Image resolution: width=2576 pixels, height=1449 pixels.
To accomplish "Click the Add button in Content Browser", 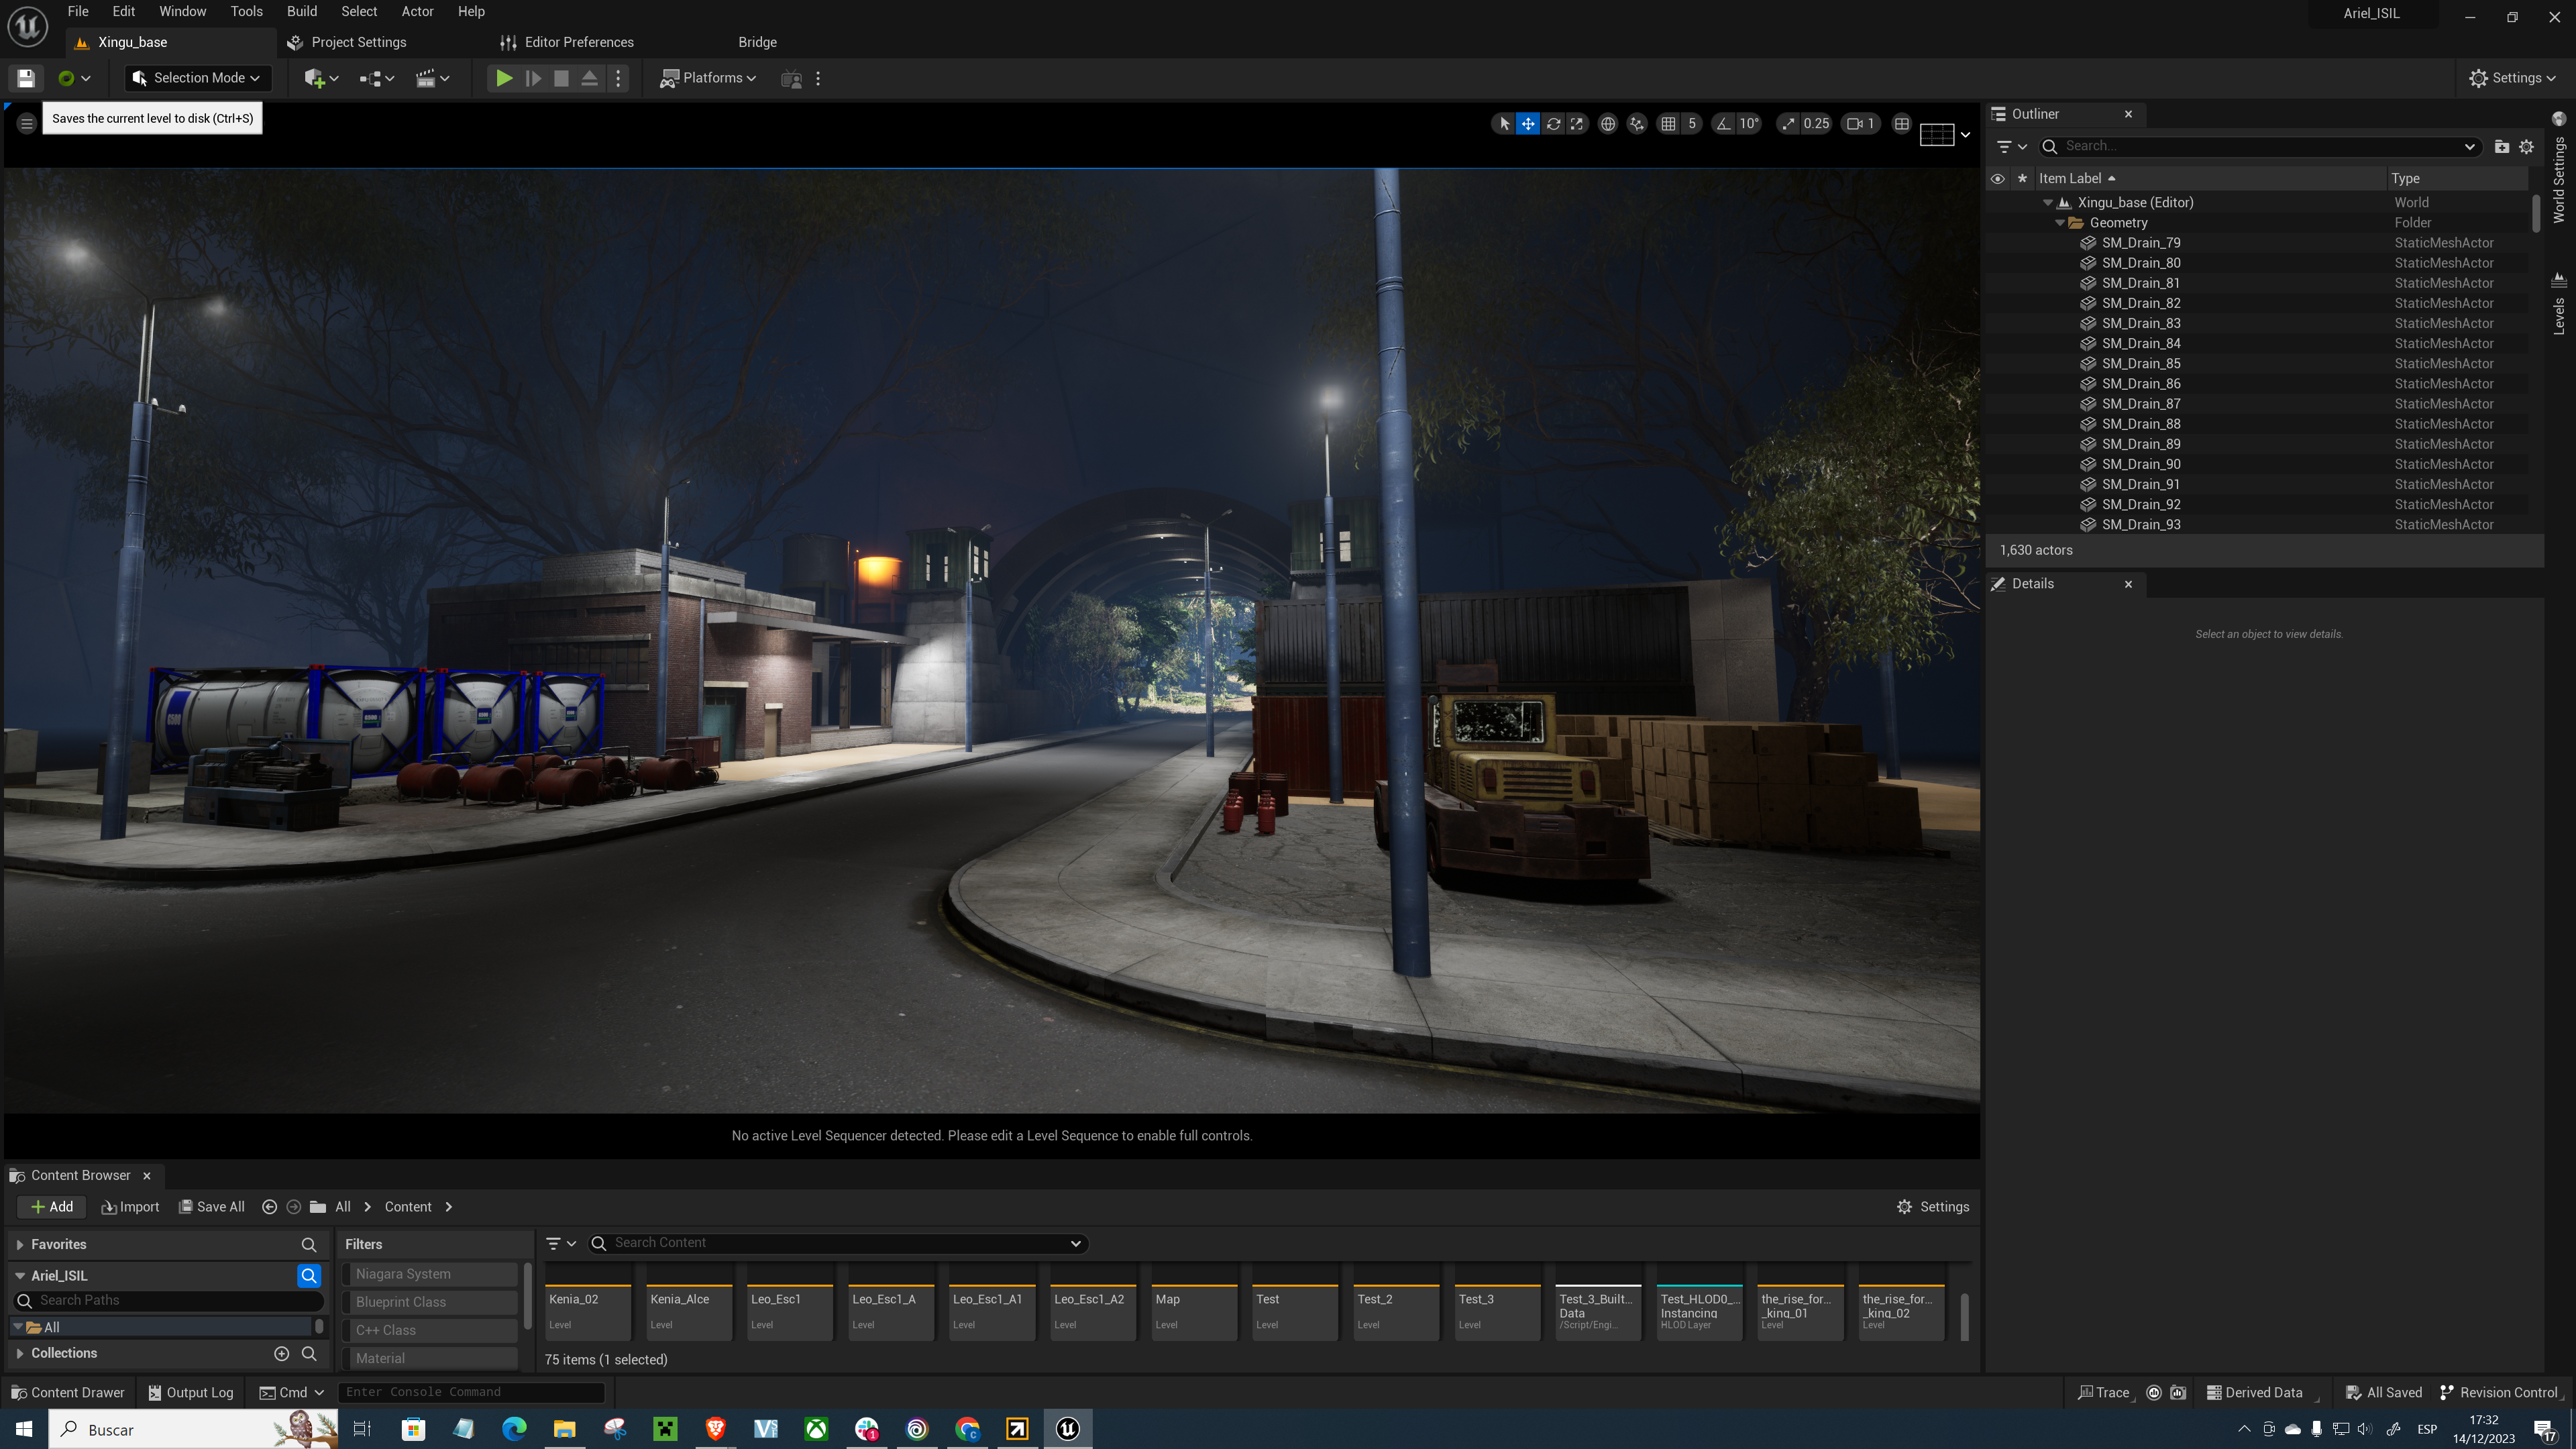I will tap(52, 1207).
